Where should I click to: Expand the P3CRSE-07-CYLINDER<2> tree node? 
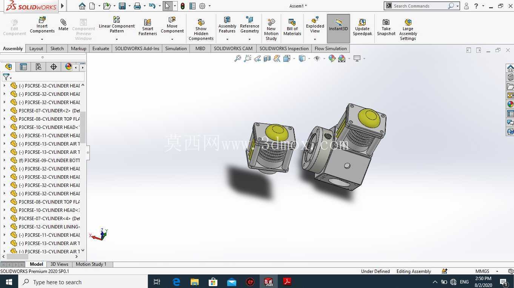click(5, 110)
